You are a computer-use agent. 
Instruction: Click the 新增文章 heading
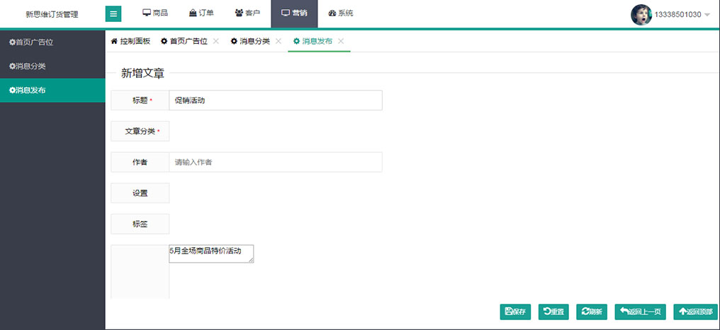point(142,74)
